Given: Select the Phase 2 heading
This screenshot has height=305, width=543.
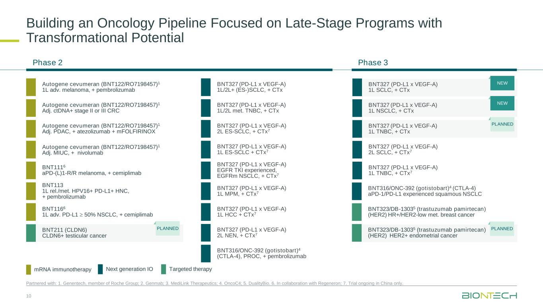Looking at the screenshot, I should [47, 62].
